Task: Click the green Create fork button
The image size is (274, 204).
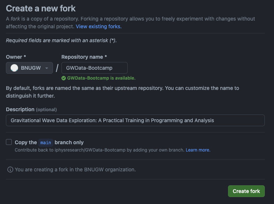Action: tap(246, 191)
